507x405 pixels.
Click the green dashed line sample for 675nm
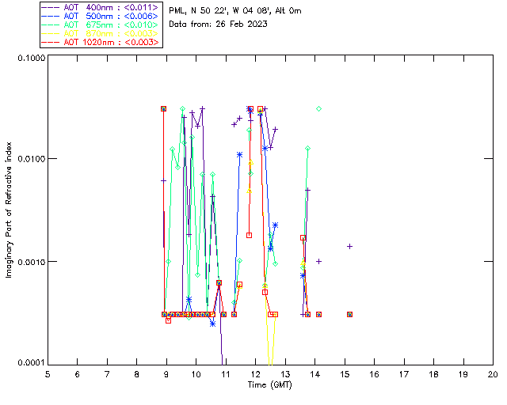point(51,25)
